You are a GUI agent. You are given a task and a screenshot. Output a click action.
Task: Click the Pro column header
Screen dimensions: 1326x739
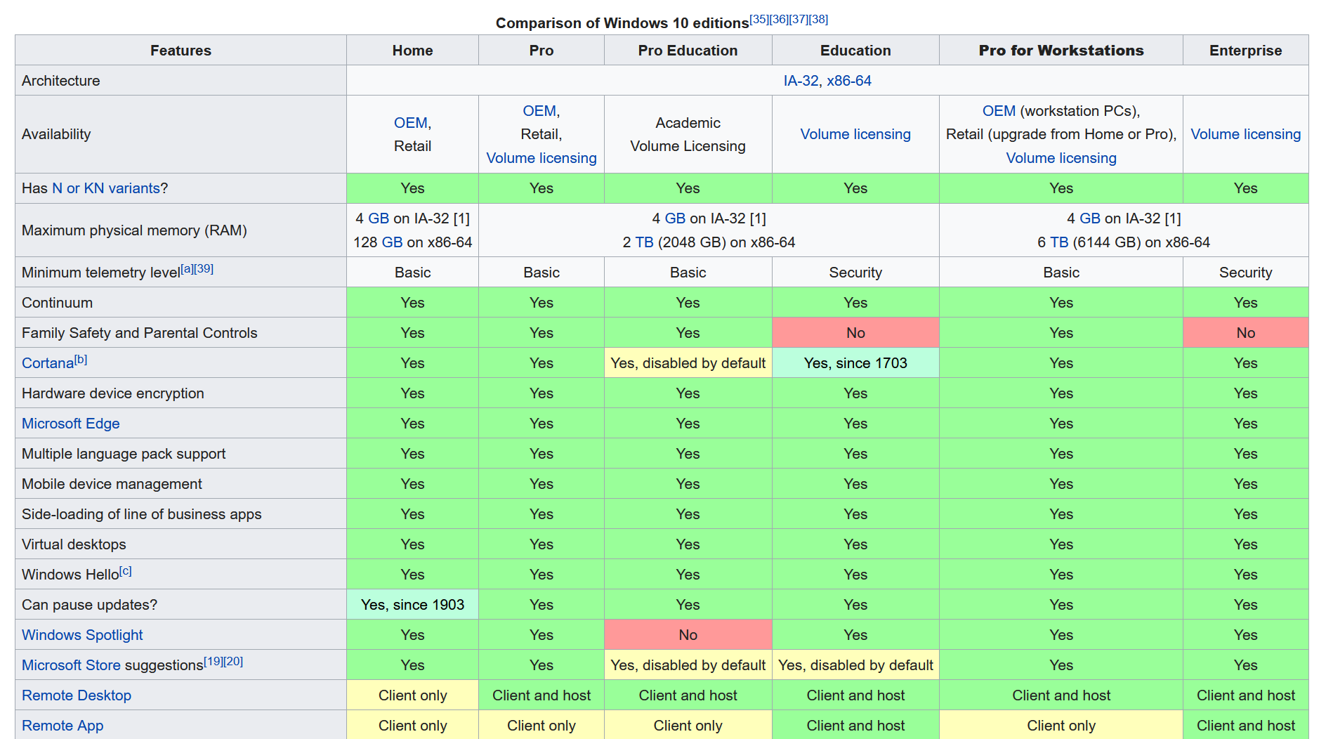click(541, 51)
